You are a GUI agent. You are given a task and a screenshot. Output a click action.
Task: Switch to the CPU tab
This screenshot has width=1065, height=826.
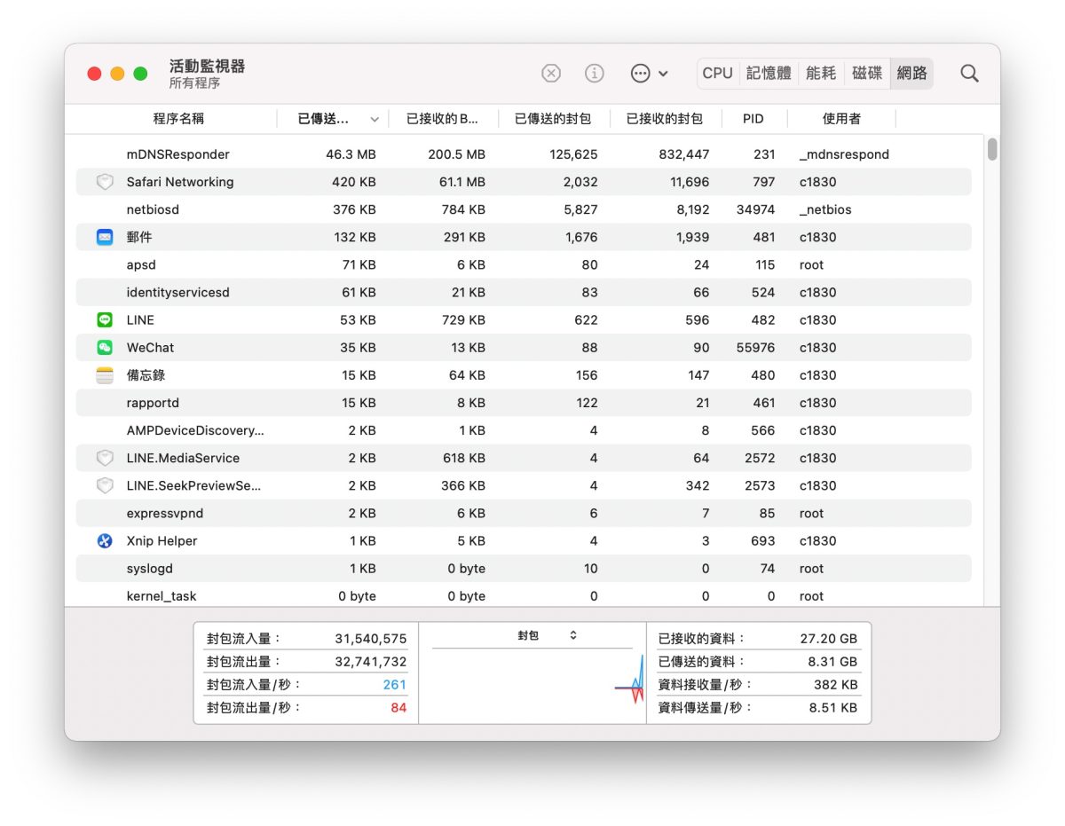[717, 74]
